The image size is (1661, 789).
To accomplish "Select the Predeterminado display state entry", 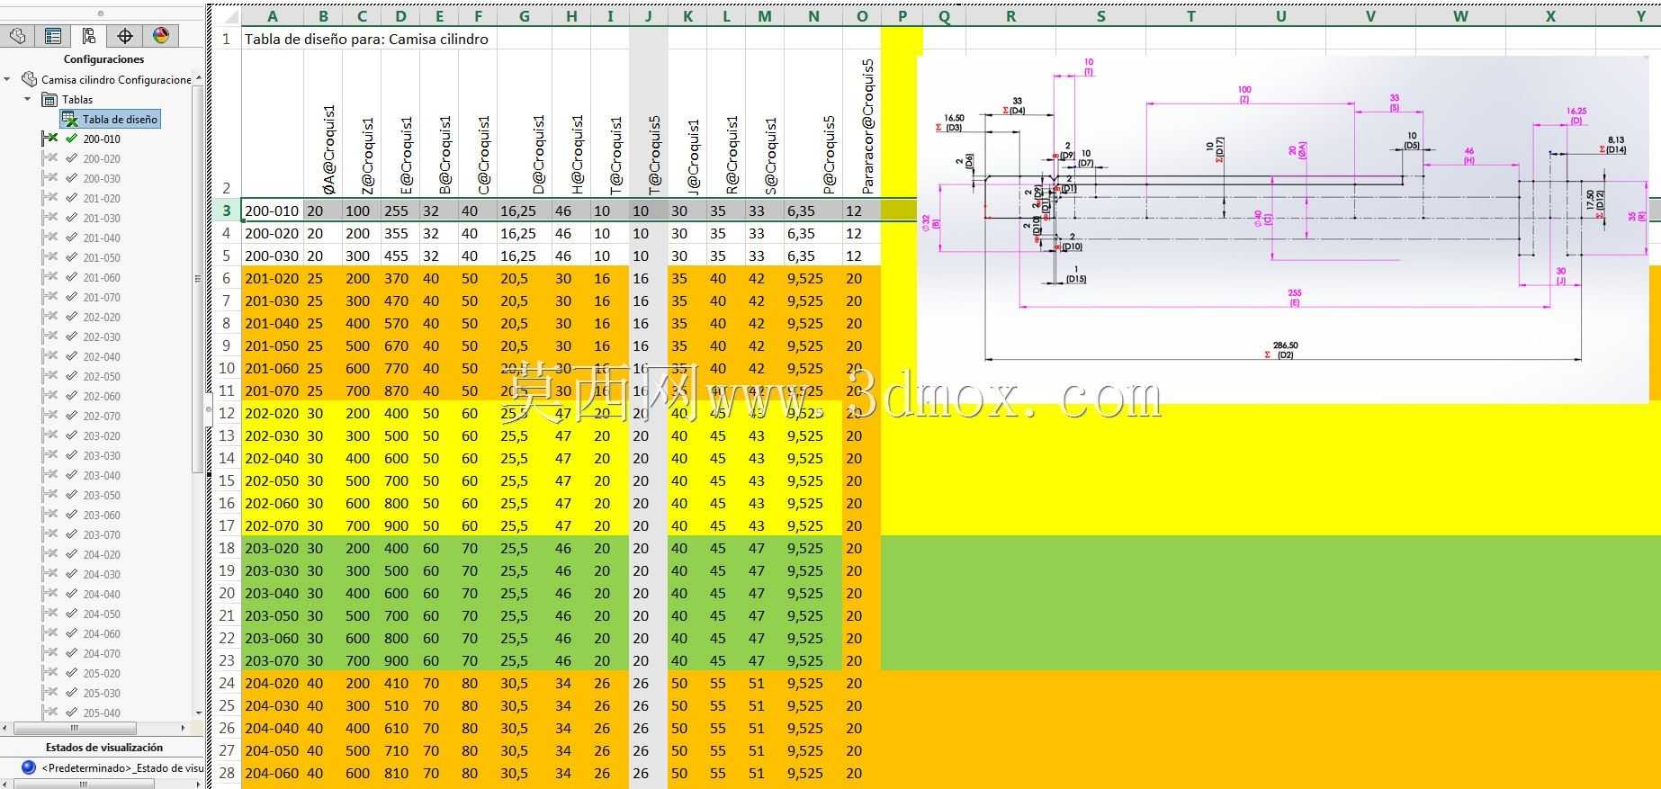I will pyautogui.click(x=122, y=767).
